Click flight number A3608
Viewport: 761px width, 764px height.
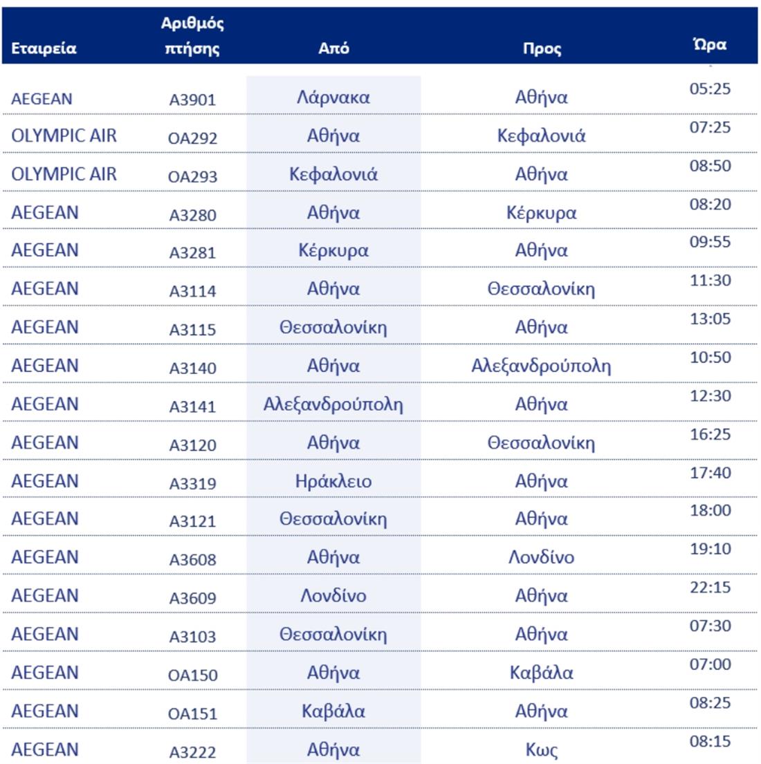pos(192,559)
